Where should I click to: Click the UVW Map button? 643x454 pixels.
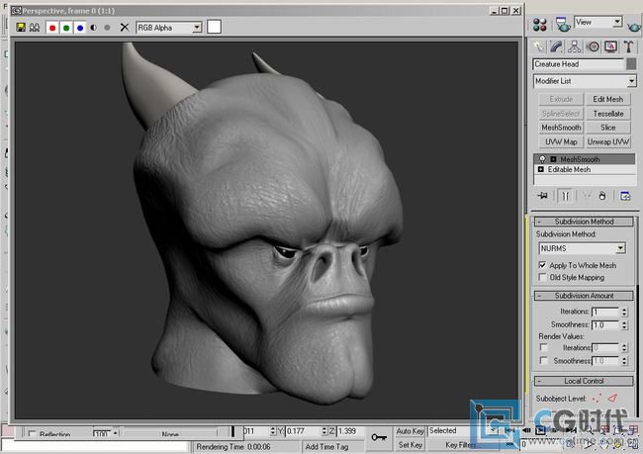click(x=561, y=141)
